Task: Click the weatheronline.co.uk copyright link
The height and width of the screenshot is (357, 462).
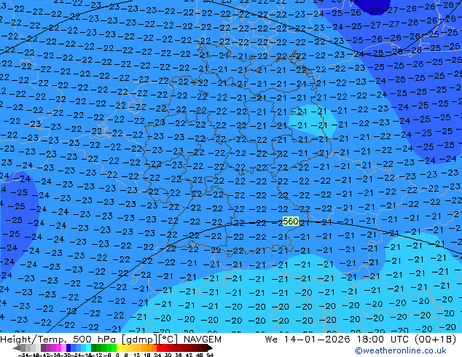Action: pyautogui.click(x=401, y=350)
